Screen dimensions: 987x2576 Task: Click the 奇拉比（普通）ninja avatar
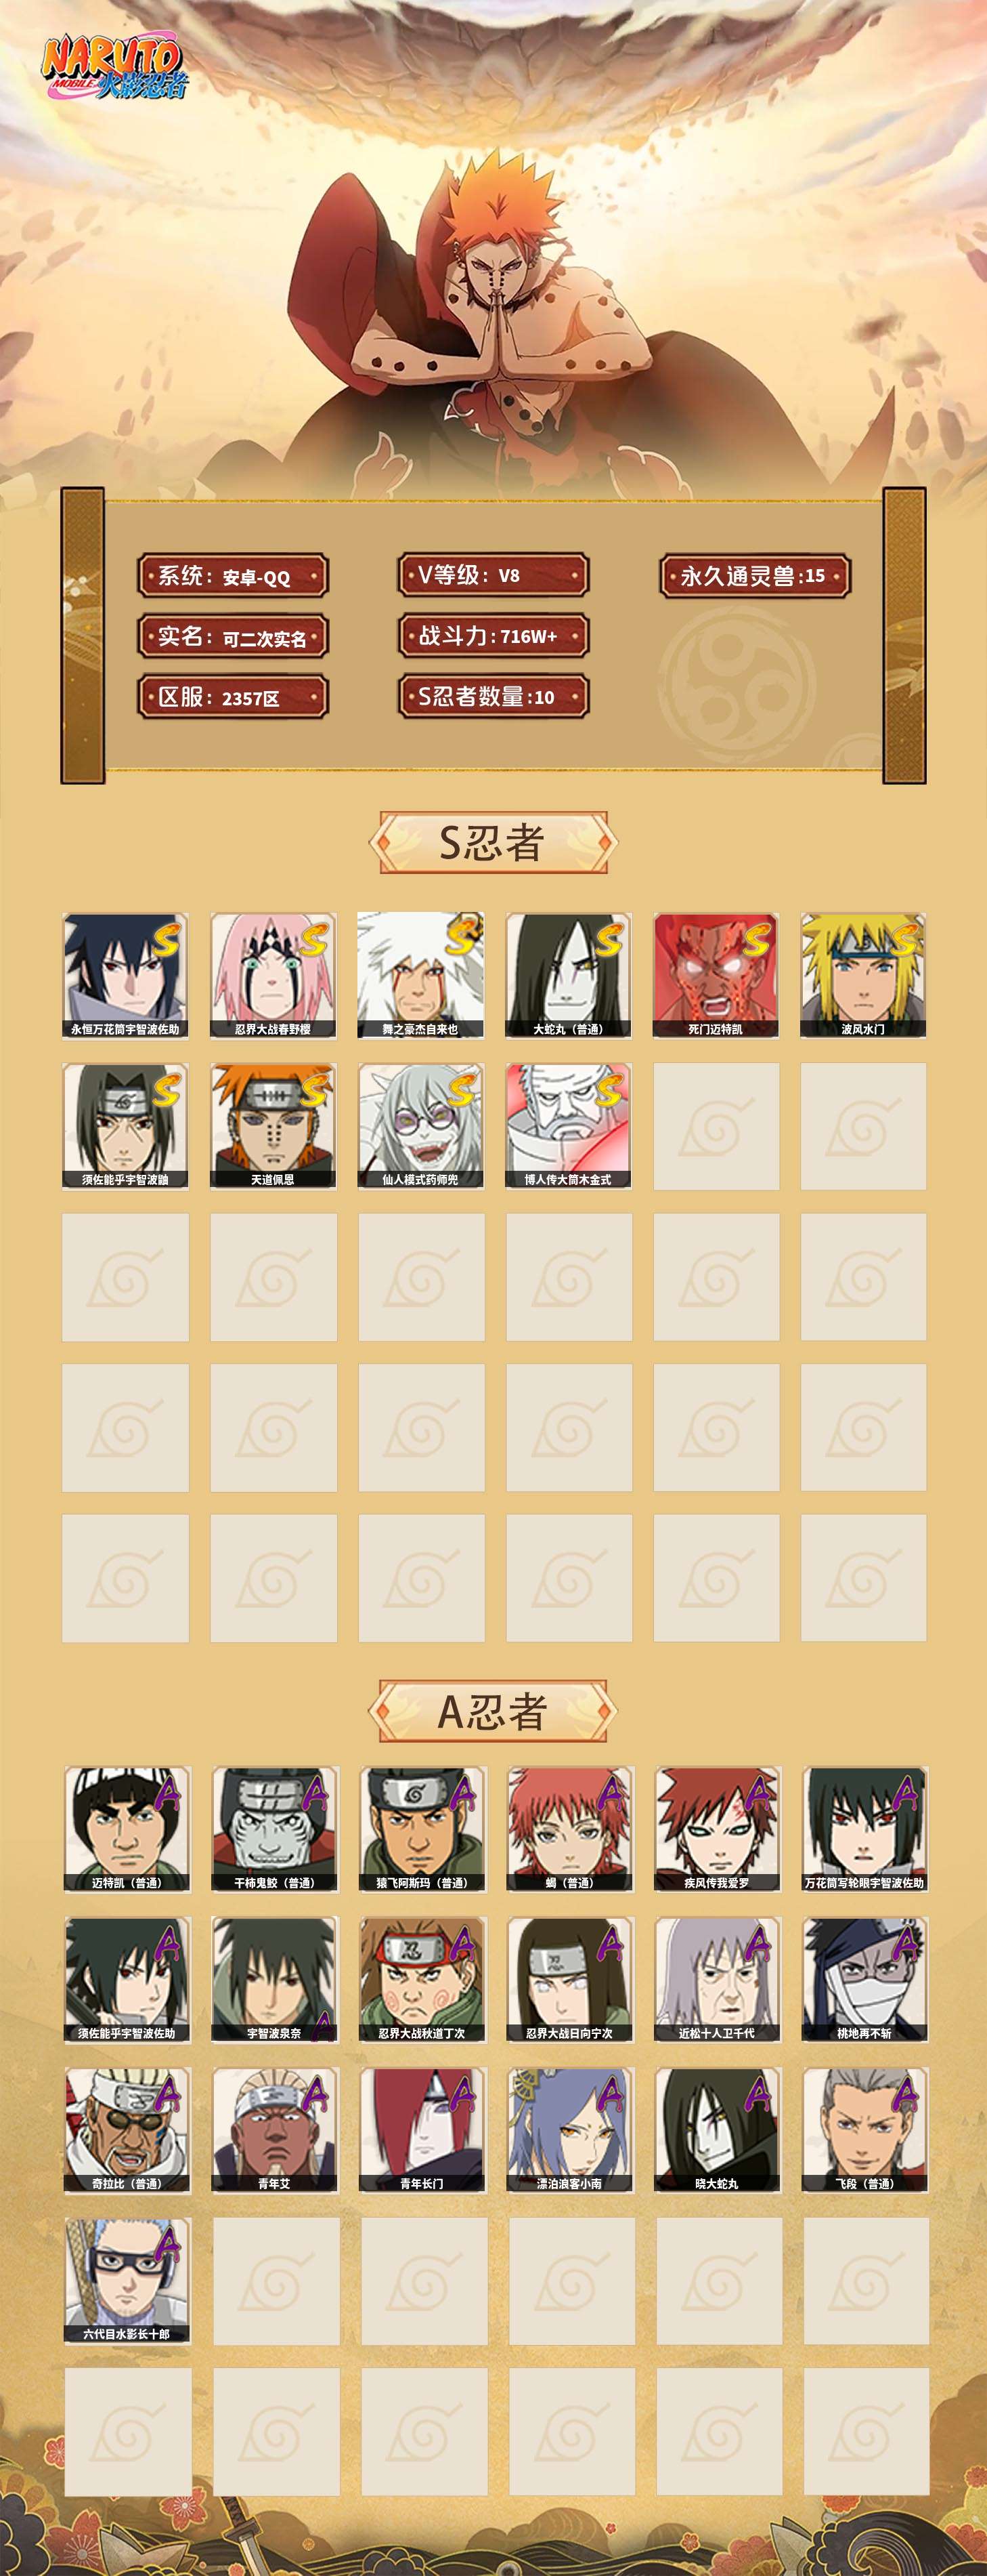[127, 2130]
